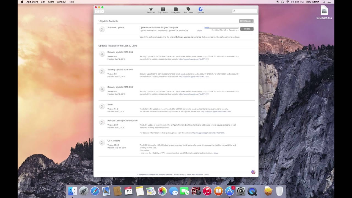Click the Software Update download progress bar

tap(221, 28)
